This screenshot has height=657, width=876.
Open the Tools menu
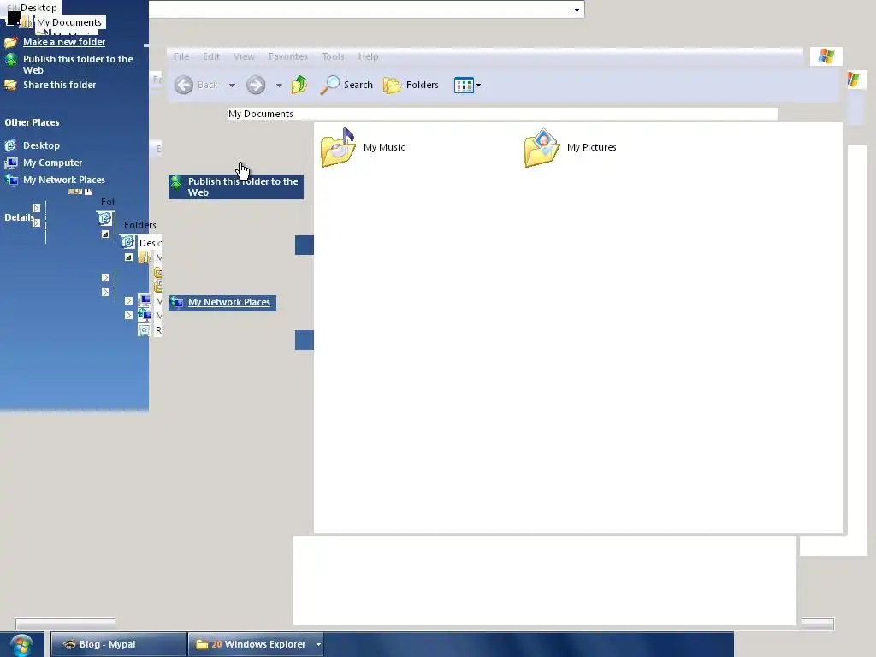[333, 56]
